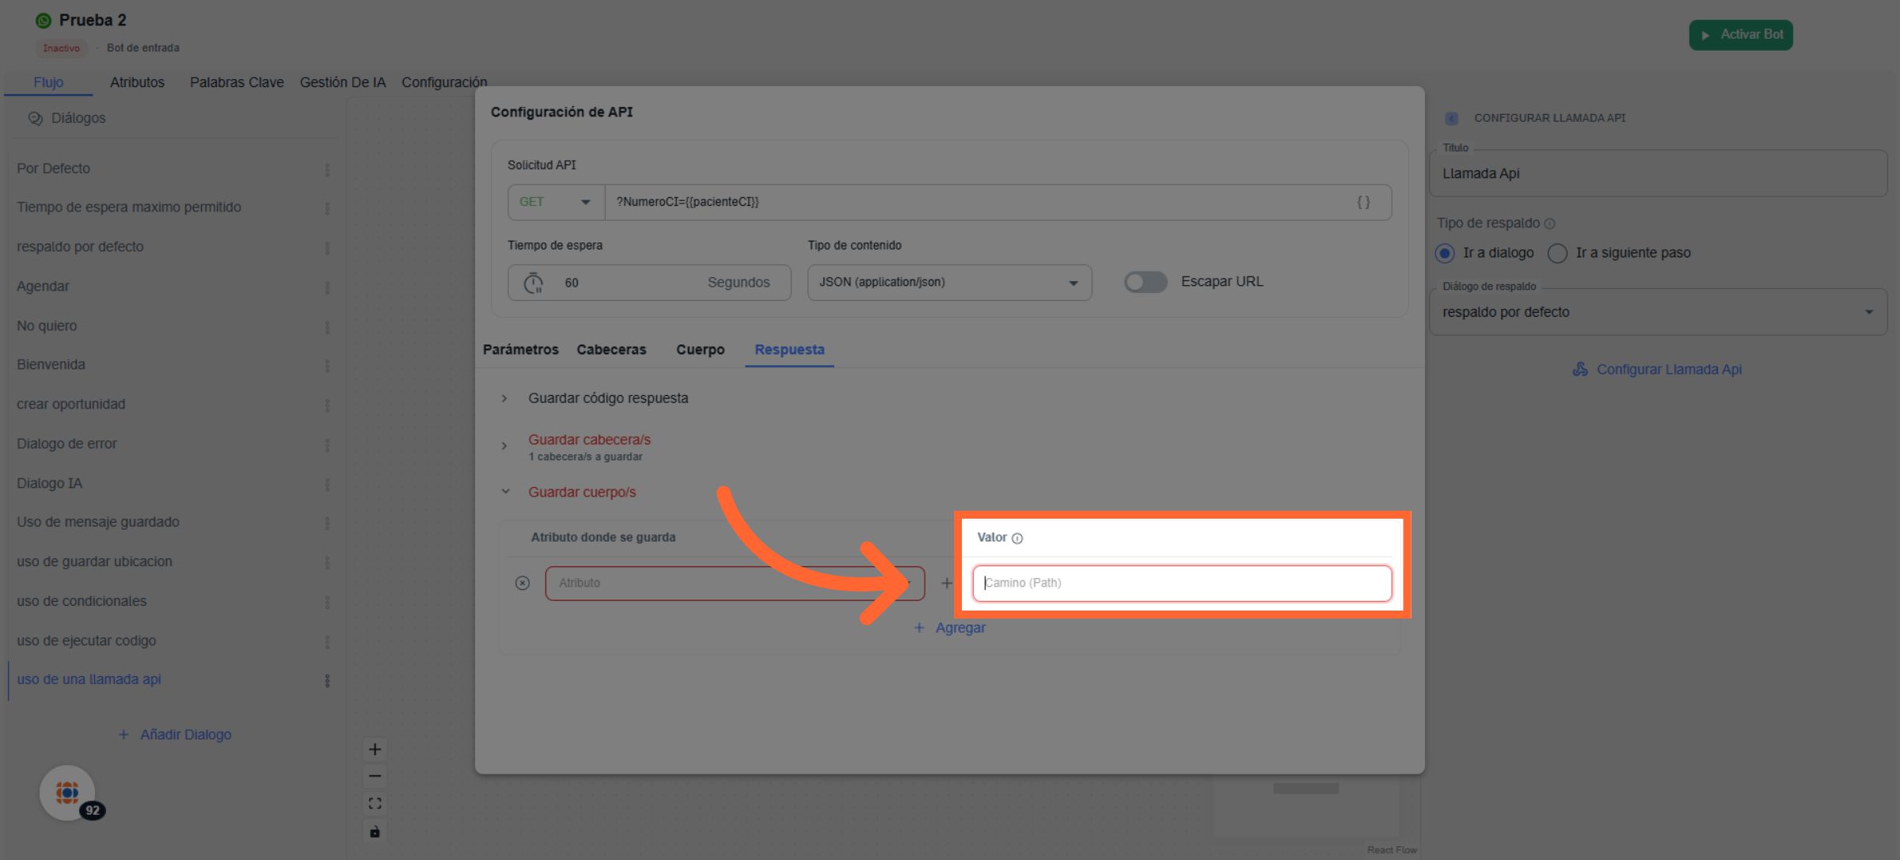Click the fit view icon
This screenshot has width=1900, height=860.
point(374,804)
